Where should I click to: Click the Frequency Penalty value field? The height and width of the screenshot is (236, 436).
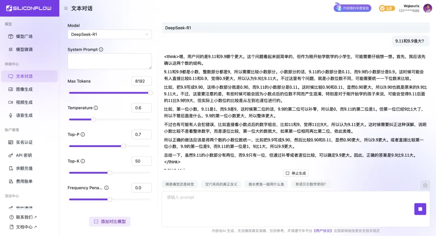142,188
